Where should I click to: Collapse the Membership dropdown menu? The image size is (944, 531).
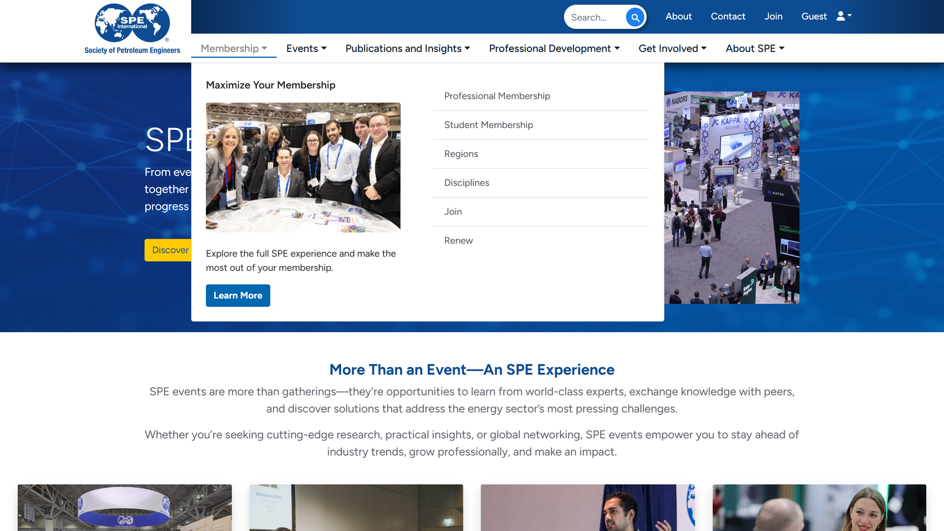point(234,48)
